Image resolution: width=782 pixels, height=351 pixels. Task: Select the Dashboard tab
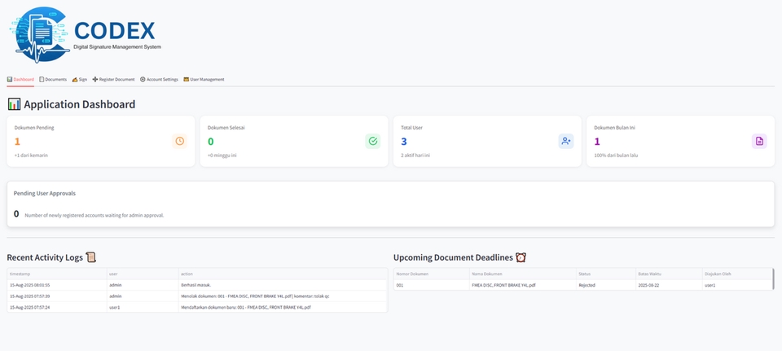(20, 79)
